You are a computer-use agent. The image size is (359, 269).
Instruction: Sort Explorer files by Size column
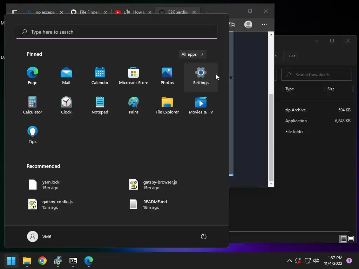[x=339, y=89]
